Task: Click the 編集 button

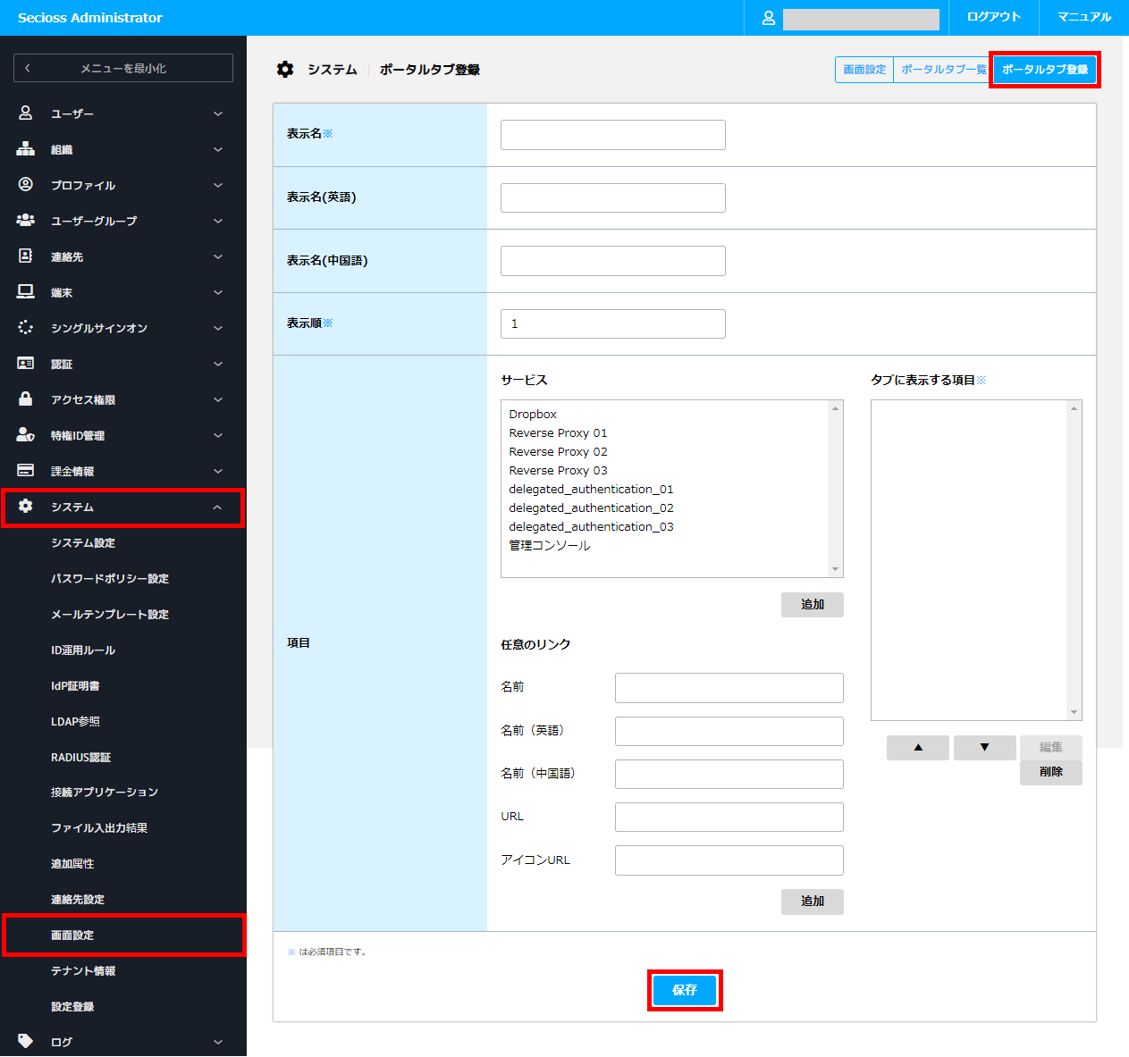Action: click(1051, 748)
